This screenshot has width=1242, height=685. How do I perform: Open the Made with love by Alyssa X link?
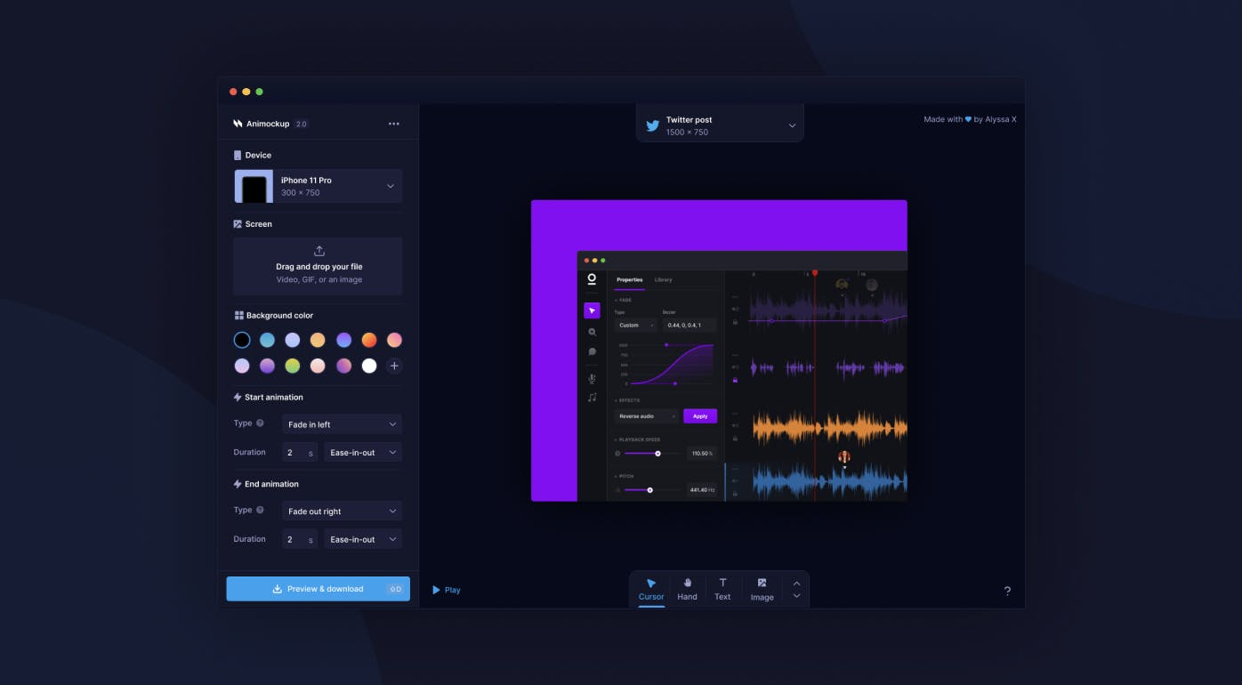[970, 119]
